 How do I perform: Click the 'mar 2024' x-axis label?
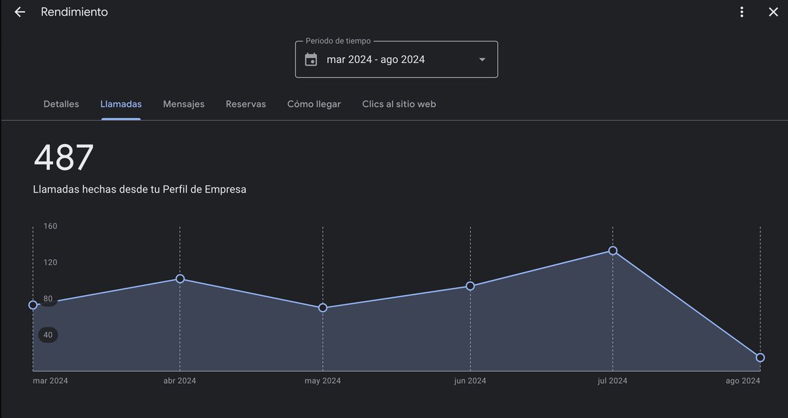51,381
